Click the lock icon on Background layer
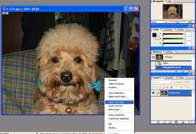The height and width of the screenshot is (134, 196). pos(190,93)
